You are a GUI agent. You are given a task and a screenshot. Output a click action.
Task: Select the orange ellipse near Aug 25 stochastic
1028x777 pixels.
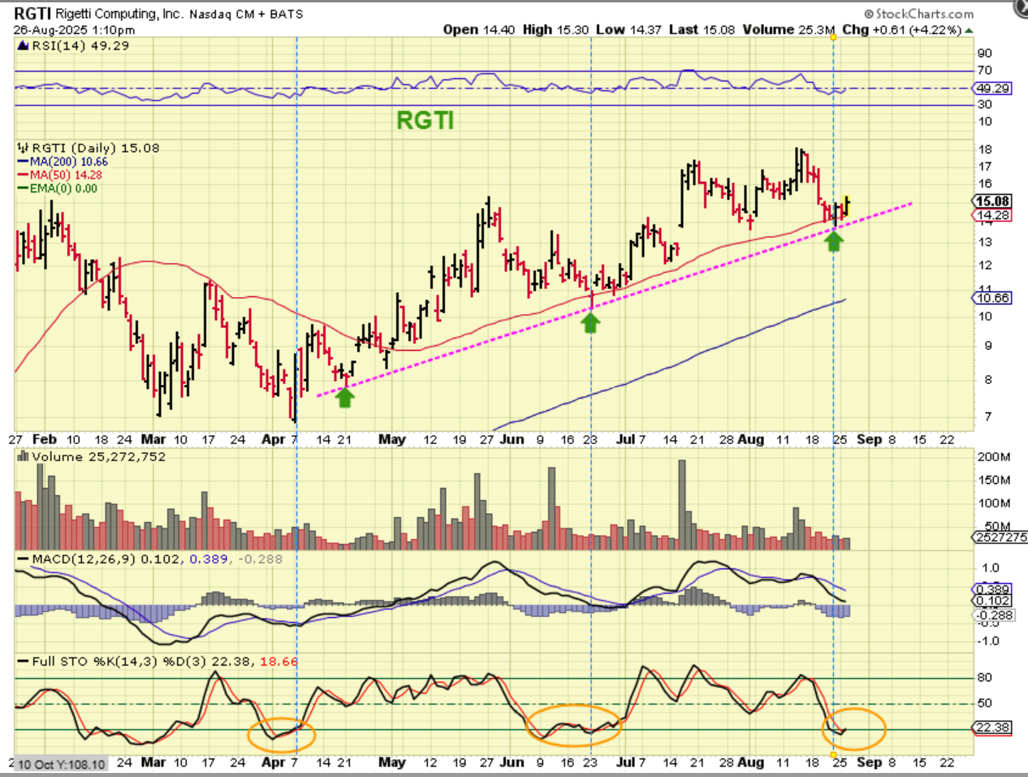[x=853, y=729]
